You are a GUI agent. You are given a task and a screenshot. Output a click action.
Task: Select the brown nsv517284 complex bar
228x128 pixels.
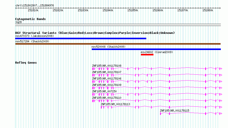(118, 44)
